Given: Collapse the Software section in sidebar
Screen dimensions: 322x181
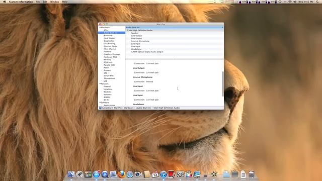Looking at the screenshot, I should pos(100,103).
